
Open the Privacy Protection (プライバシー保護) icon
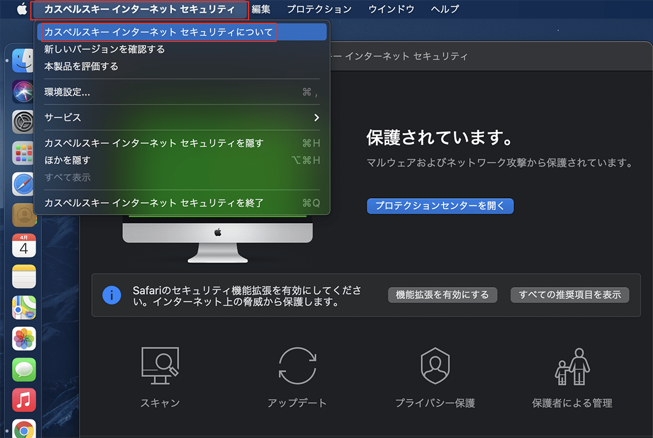coord(435,366)
